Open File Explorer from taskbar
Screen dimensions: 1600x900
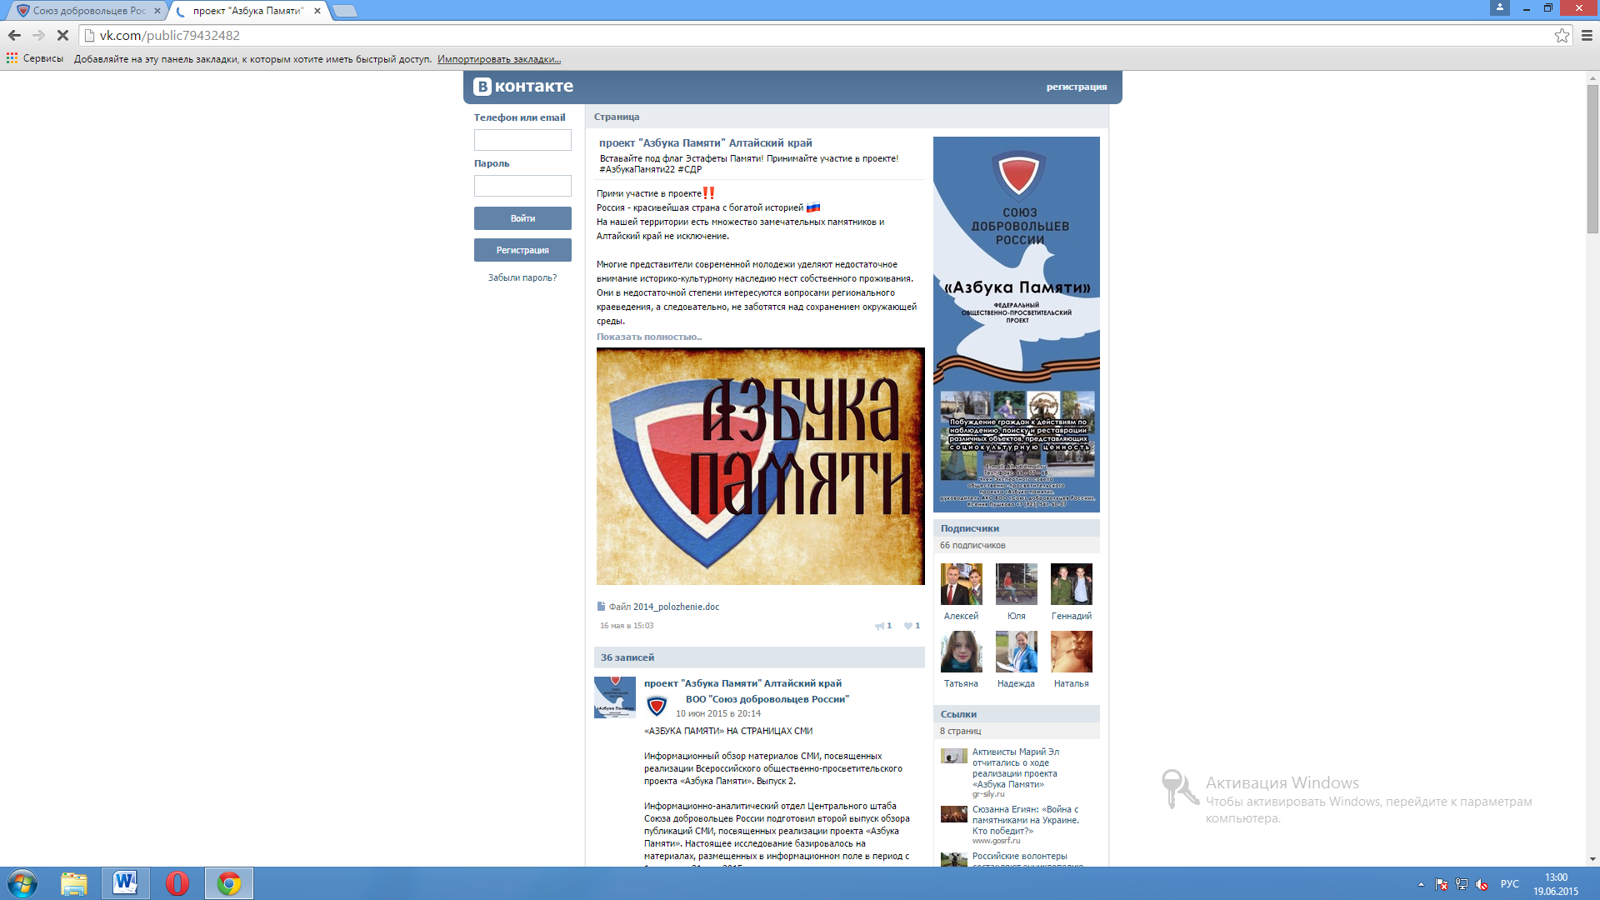[74, 883]
